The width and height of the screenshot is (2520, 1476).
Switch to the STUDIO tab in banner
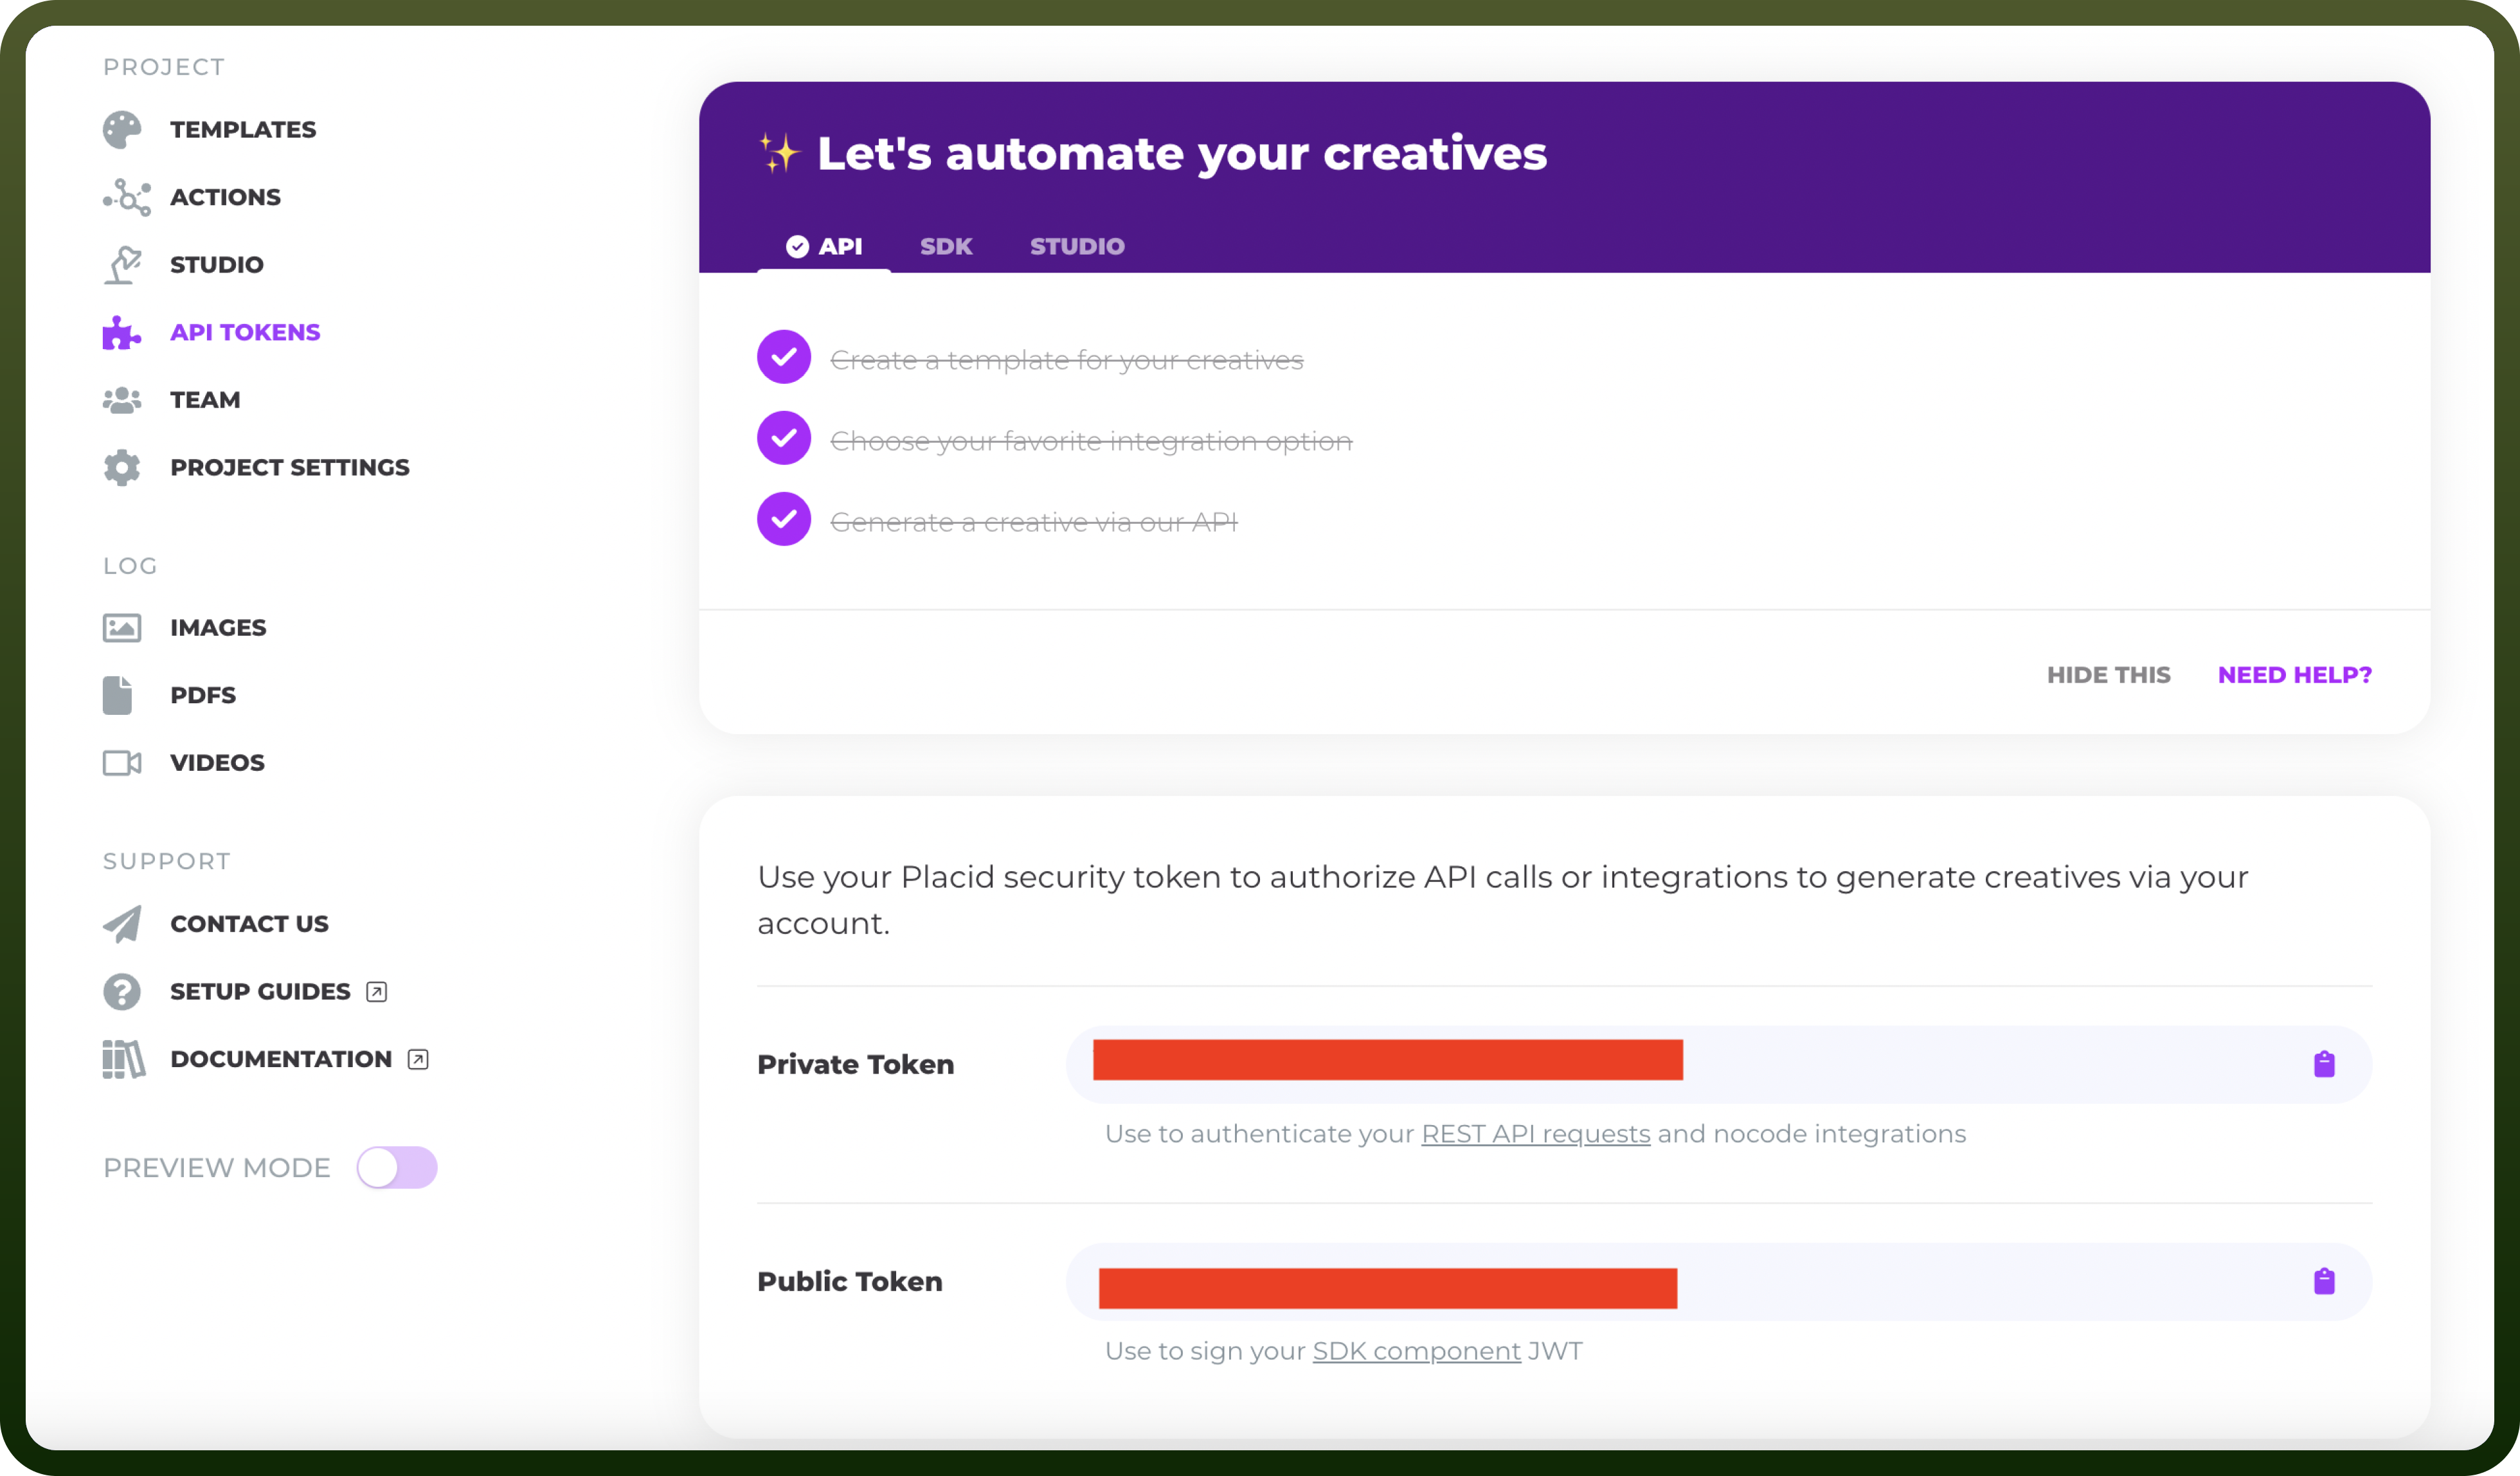(x=1077, y=246)
